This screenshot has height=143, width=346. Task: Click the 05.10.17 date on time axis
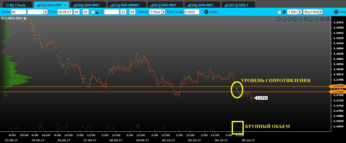point(249,140)
